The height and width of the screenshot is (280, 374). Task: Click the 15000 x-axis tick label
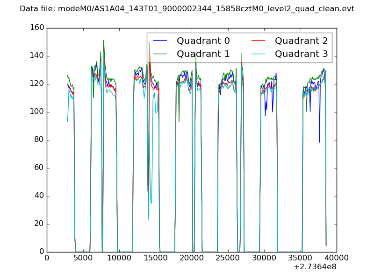pos(155,258)
